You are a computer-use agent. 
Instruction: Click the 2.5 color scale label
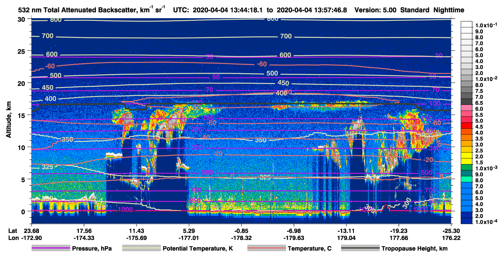[479, 151]
